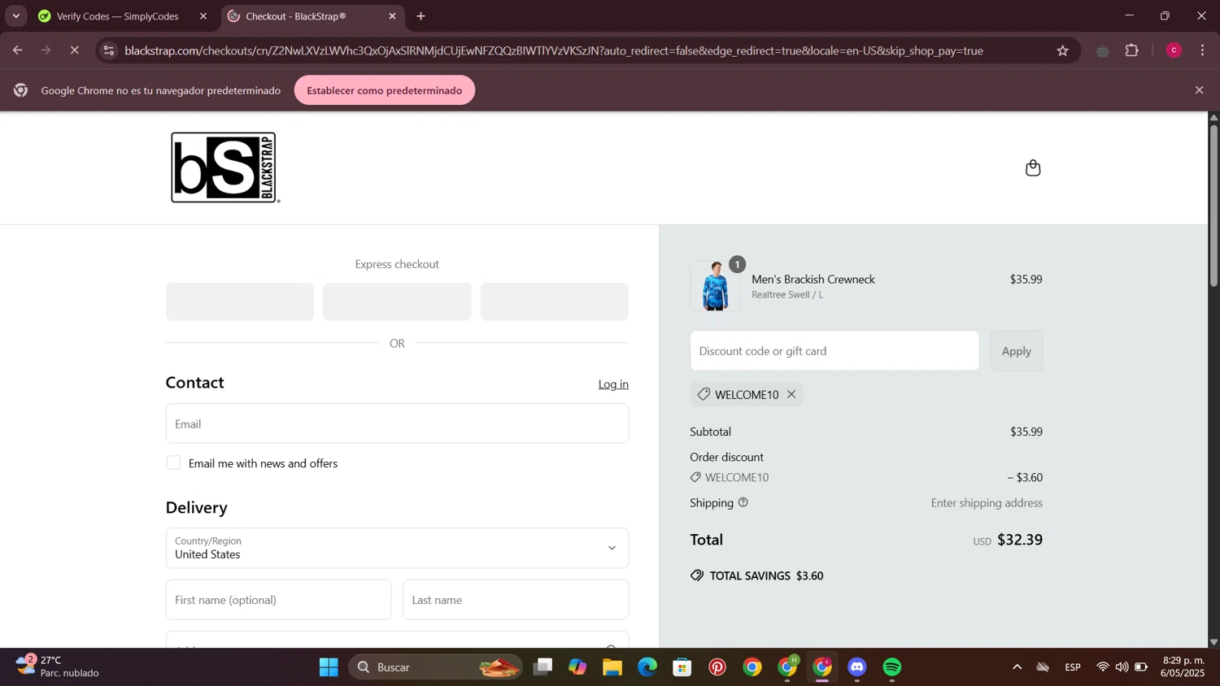This screenshot has height=686, width=1220.
Task: Click the volume speaker icon in tray
Action: (x=1122, y=667)
